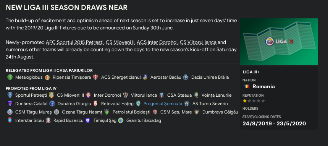
Task: Click the CS Mioveni II yellow badge
Action: 51,95
